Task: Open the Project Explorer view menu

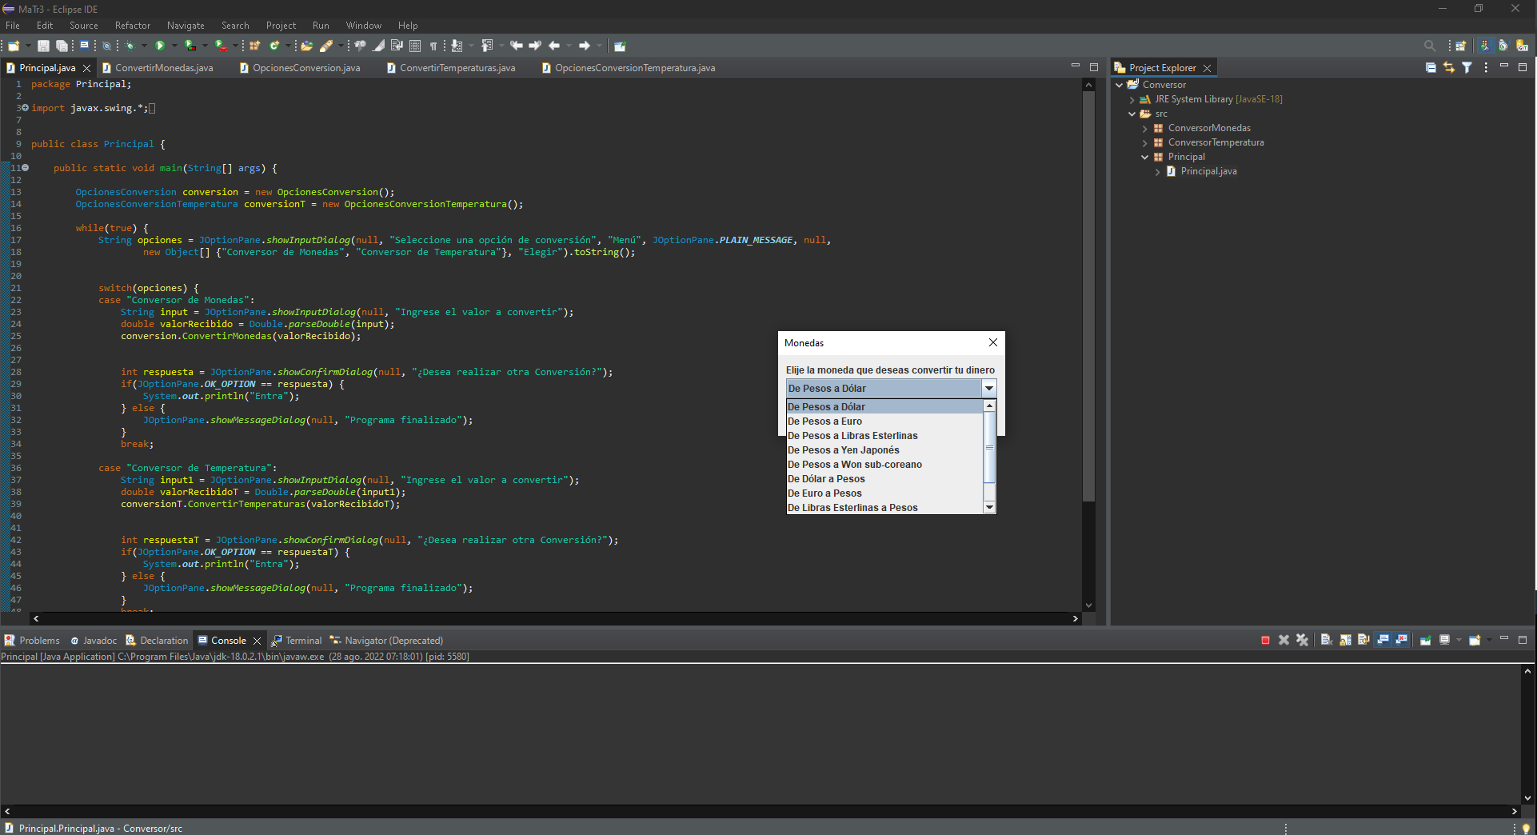Action: pyautogui.click(x=1486, y=68)
